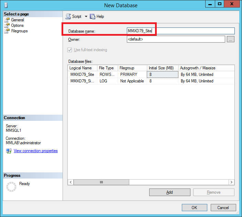
Task: Click the connection properties icon
Action: pyautogui.click(x=9, y=151)
